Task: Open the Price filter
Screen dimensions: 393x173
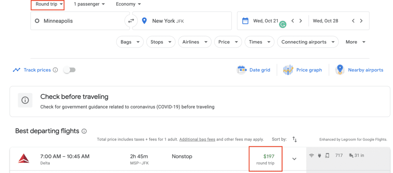Action: [x=228, y=42]
